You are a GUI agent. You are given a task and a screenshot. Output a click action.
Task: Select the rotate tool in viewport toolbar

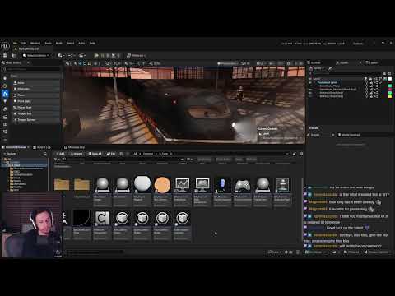coord(85,63)
